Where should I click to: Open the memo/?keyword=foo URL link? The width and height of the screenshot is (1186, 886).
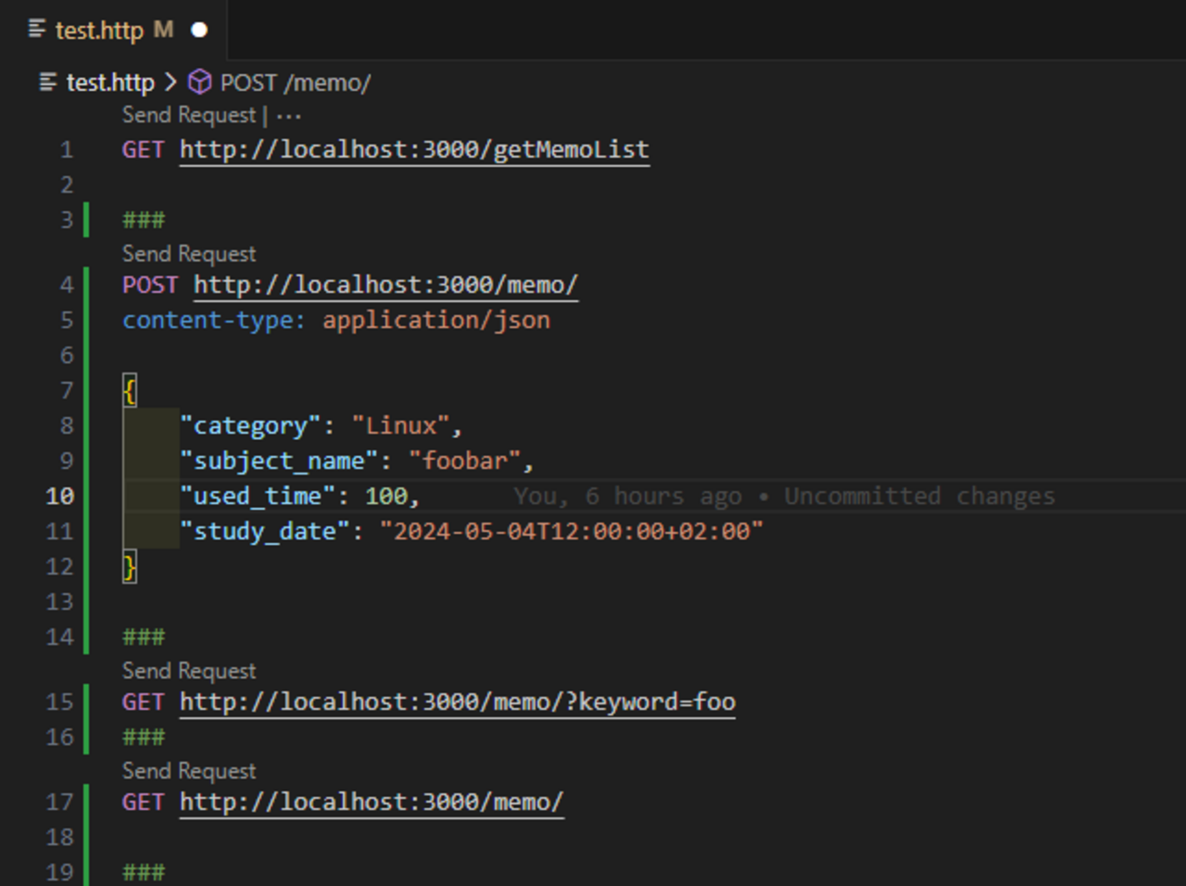[x=457, y=702]
